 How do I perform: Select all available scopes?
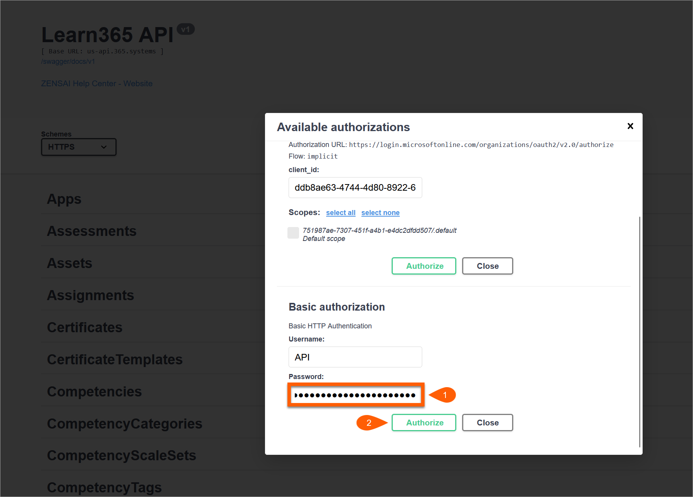click(340, 212)
